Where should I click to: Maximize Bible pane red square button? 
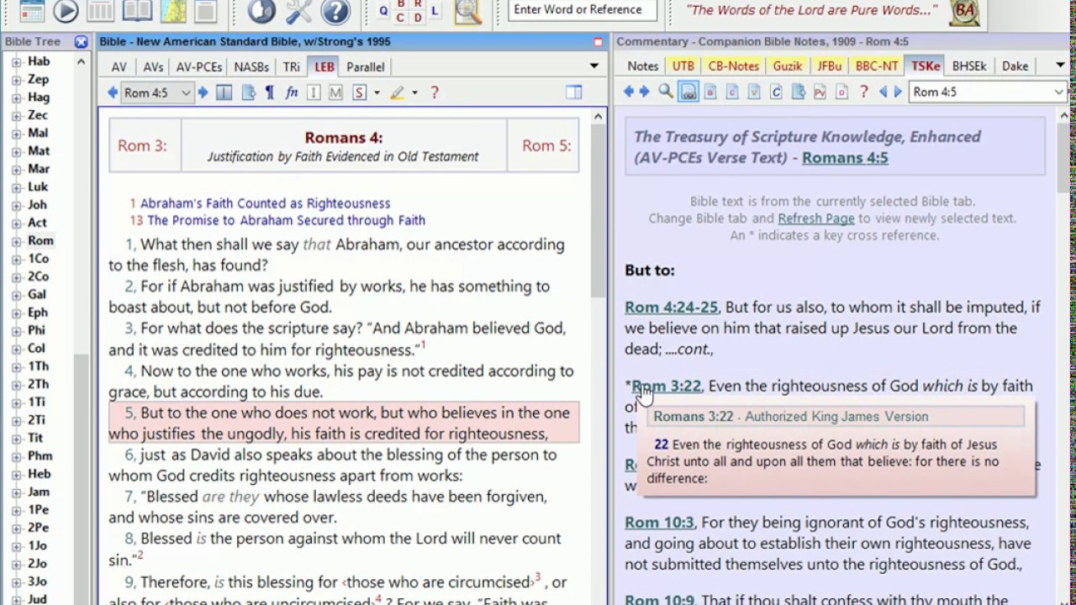coord(599,41)
